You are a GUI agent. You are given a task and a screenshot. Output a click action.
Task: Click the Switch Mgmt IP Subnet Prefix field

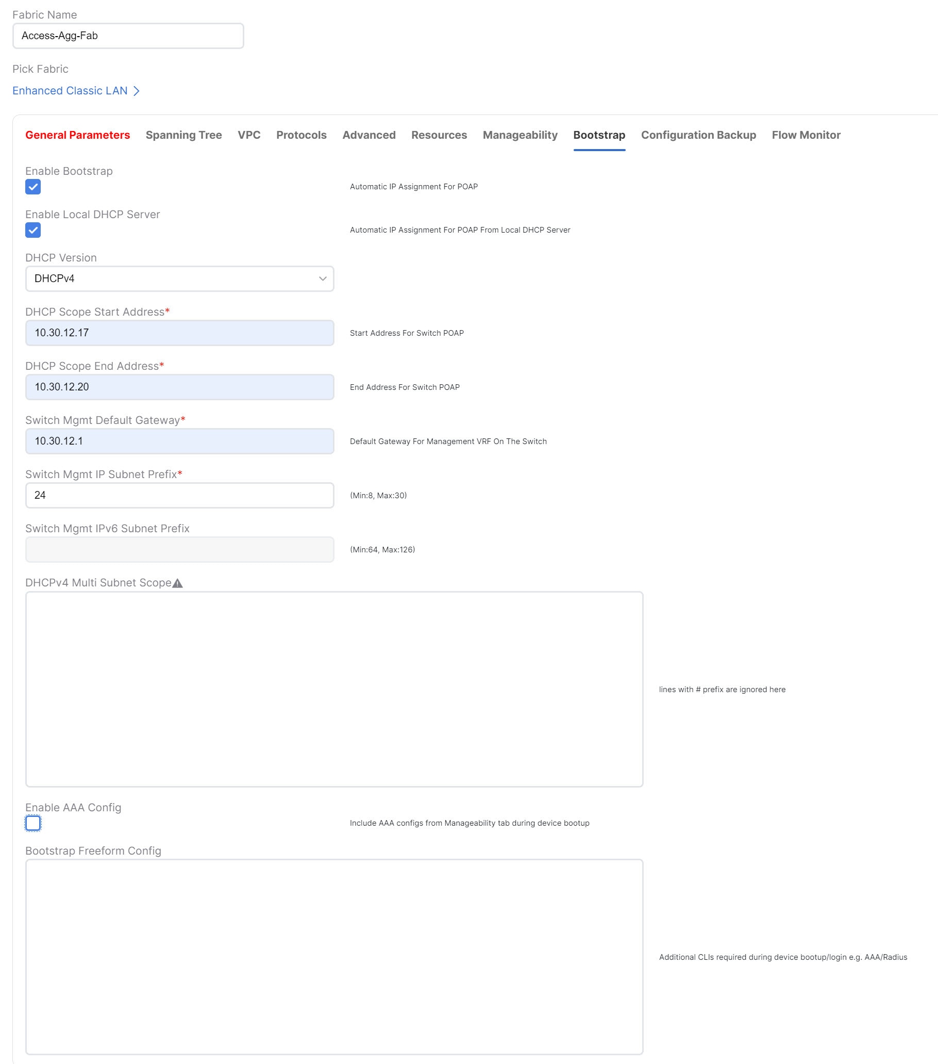[x=179, y=496]
